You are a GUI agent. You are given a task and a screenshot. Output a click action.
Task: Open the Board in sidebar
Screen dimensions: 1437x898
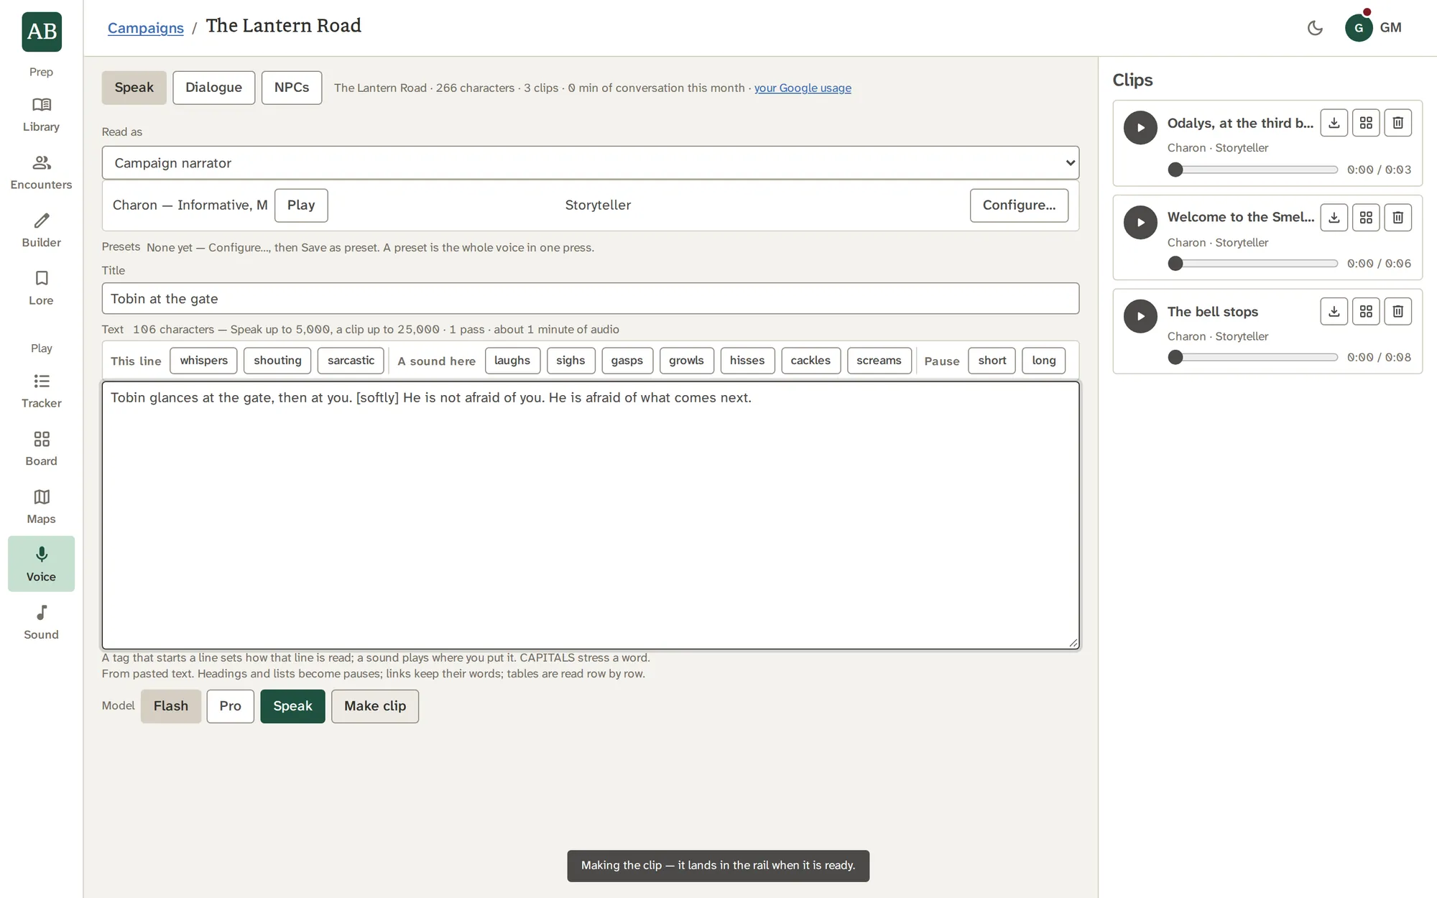tap(41, 449)
